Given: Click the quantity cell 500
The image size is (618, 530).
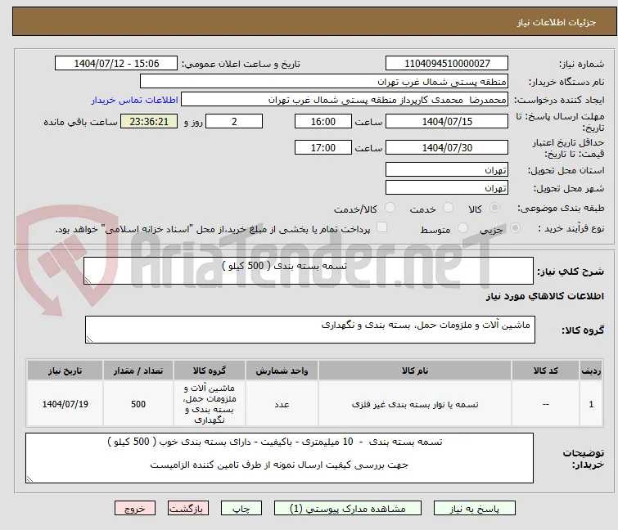Looking at the screenshot, I should pos(138,404).
